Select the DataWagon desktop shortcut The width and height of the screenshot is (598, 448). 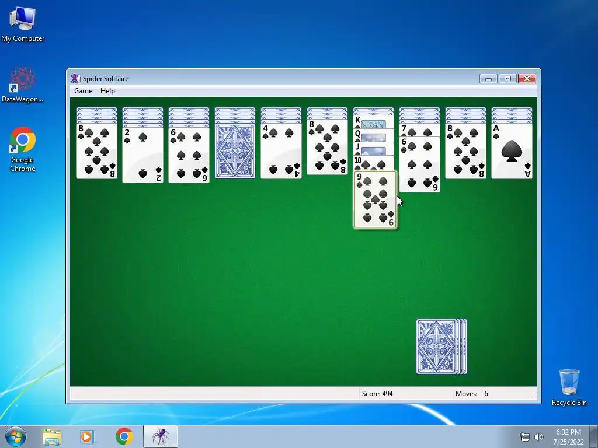(23, 85)
